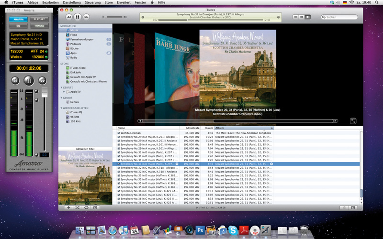Screen dimensions: 383x239
Task: Open the Erweitert menu
Action: point(124,2)
